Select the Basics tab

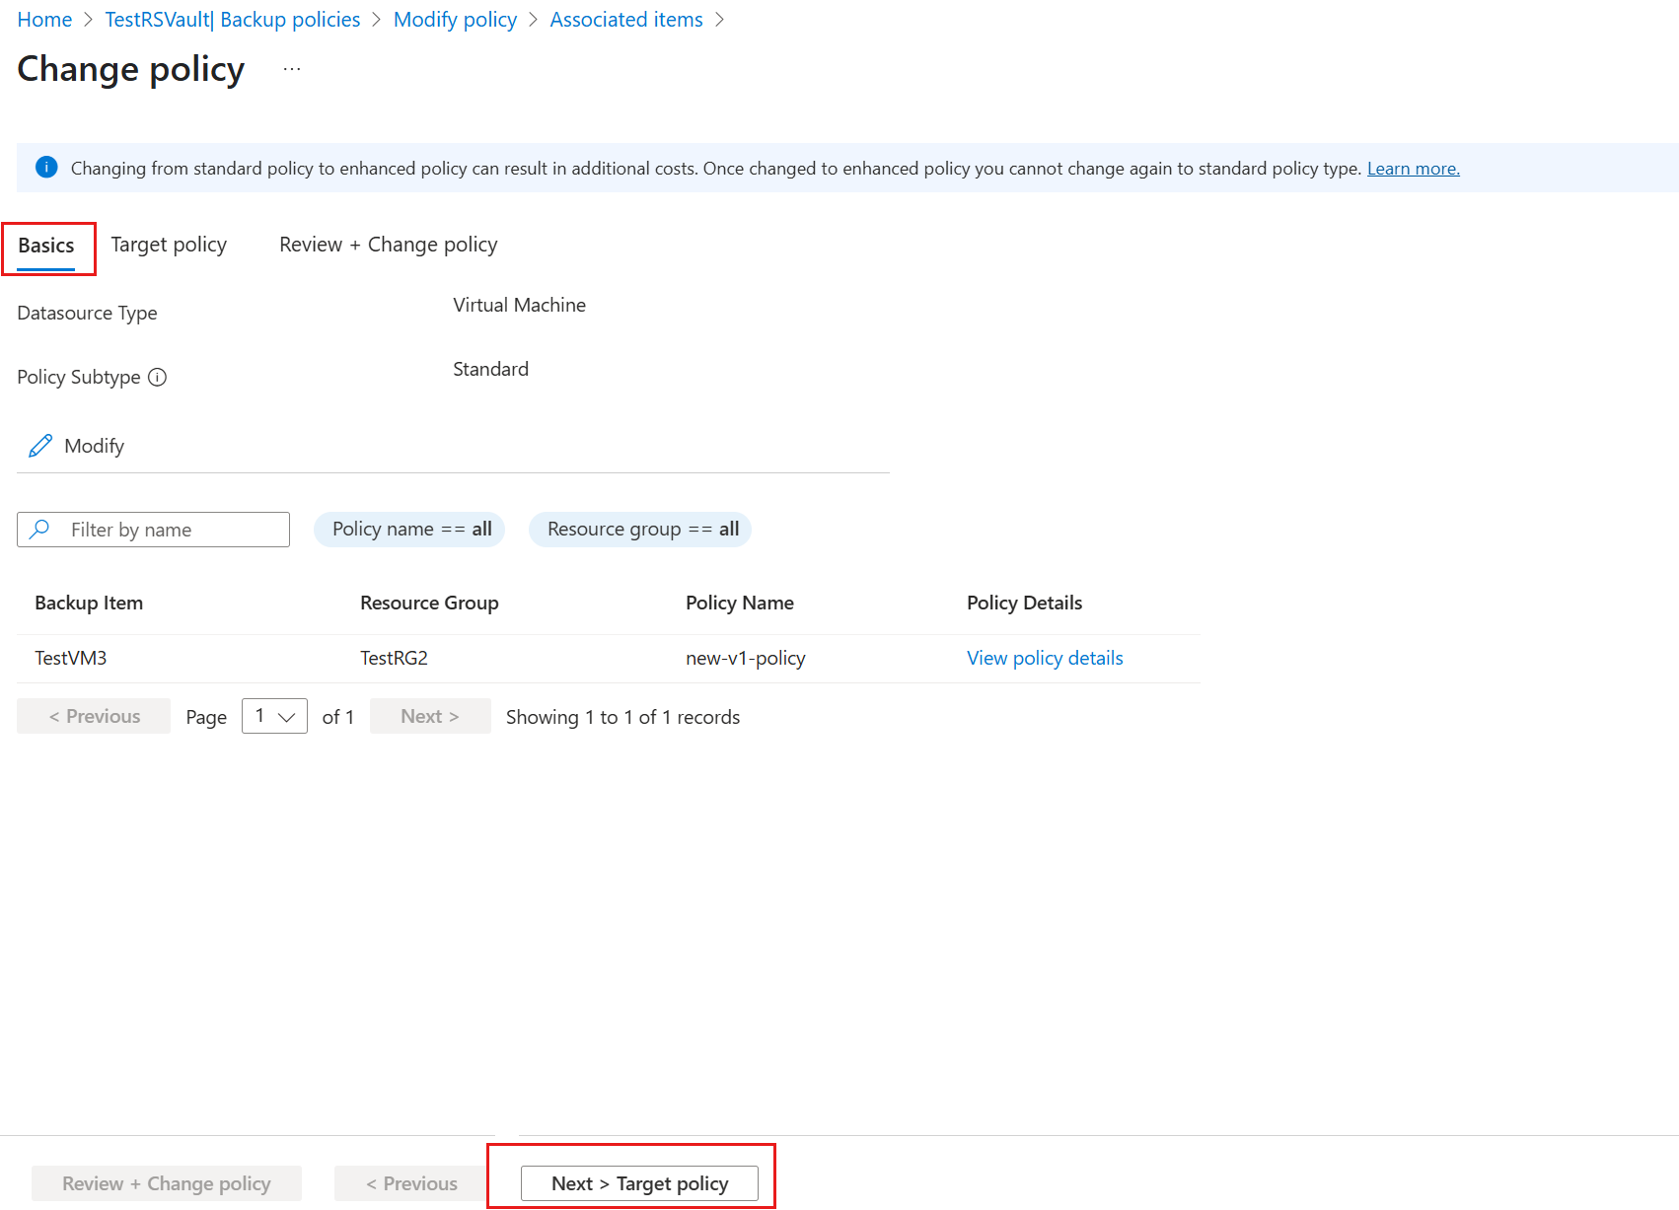46,246
